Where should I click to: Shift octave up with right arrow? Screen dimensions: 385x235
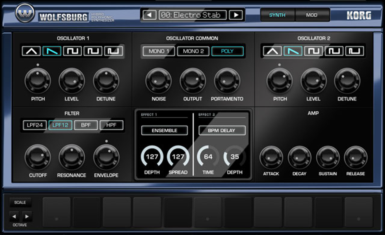(27, 216)
